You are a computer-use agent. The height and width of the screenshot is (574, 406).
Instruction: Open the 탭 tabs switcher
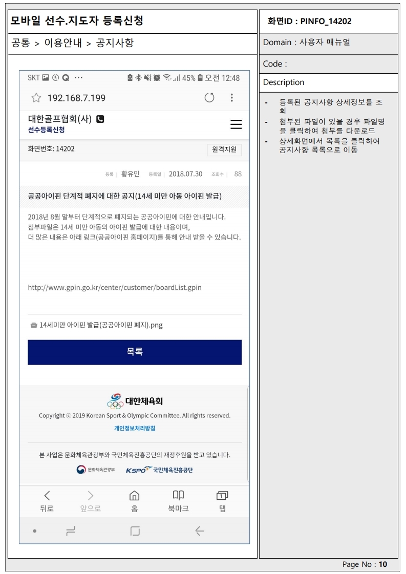tap(222, 501)
